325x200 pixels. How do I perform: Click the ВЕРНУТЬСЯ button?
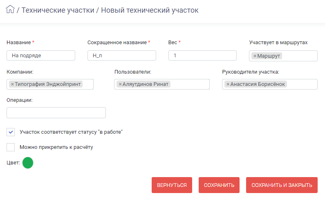pos(172,185)
